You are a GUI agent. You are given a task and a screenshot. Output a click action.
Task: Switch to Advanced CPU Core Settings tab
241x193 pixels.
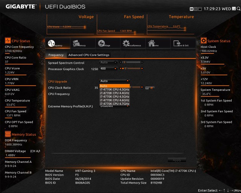coord(89,55)
